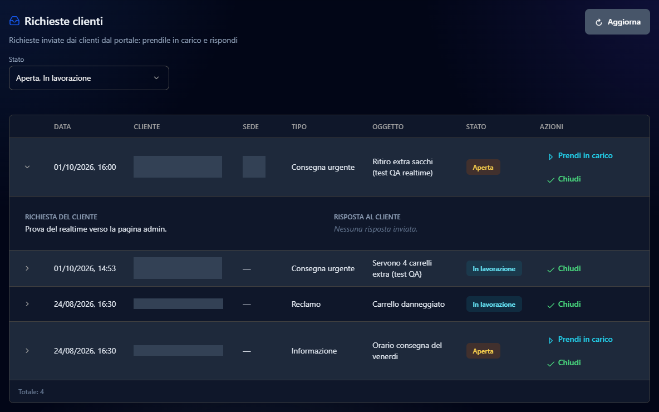
Task: Click the Aperta badge on Ritiro extra sacchi
Action: coord(483,168)
